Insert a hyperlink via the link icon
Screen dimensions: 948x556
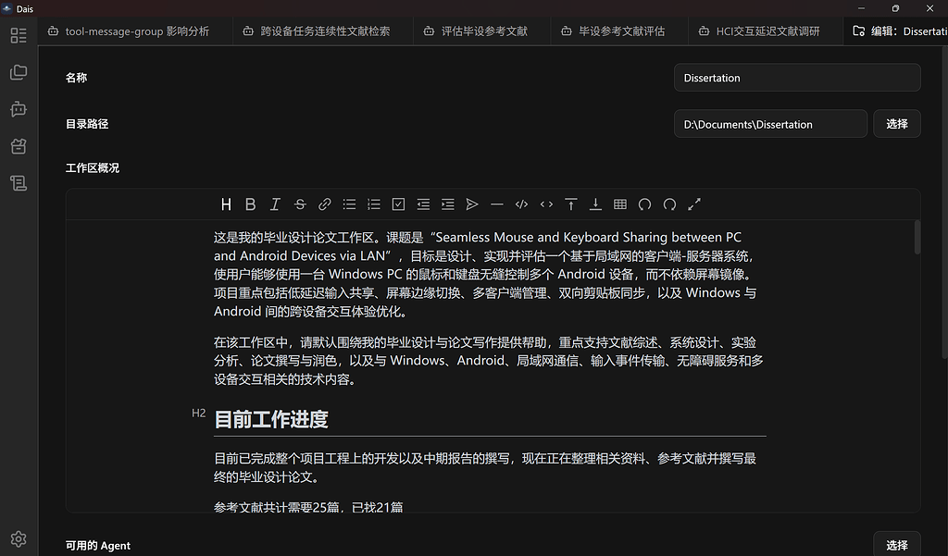pos(325,204)
